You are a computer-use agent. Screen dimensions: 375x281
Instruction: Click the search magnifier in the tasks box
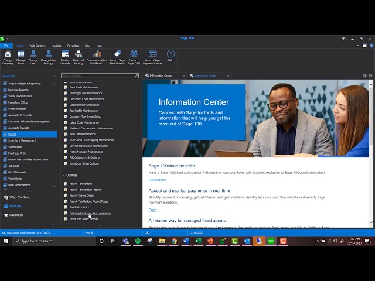click(x=137, y=76)
